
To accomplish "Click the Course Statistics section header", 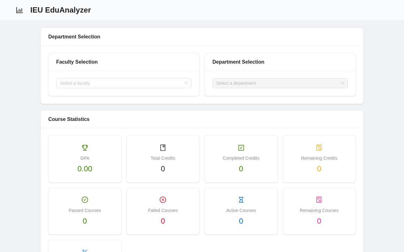I will 69,119.
